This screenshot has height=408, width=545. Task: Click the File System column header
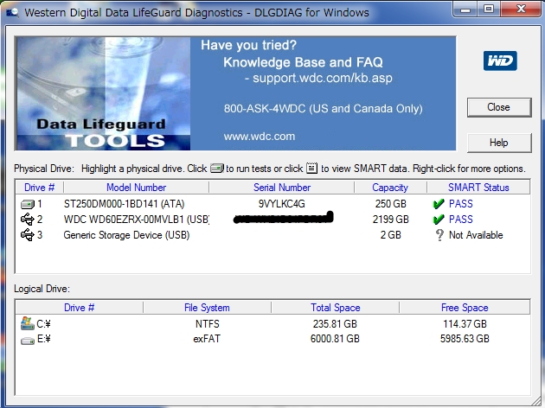click(207, 308)
